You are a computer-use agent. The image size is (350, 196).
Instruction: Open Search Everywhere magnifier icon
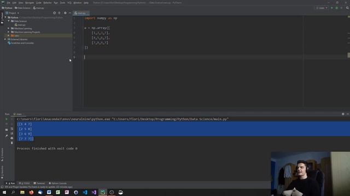tap(347, 8)
